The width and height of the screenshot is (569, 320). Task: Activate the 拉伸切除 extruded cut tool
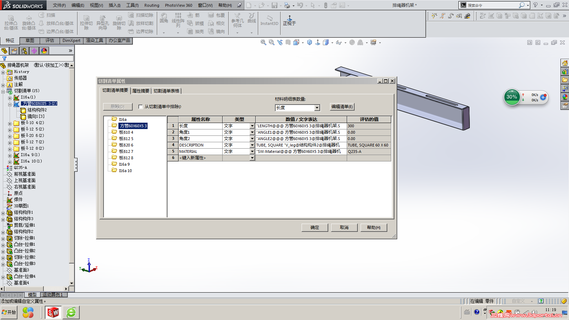[x=86, y=22]
